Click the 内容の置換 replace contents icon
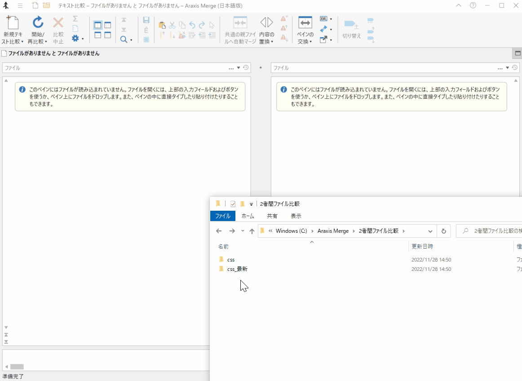The height and width of the screenshot is (381, 522). pos(266,23)
